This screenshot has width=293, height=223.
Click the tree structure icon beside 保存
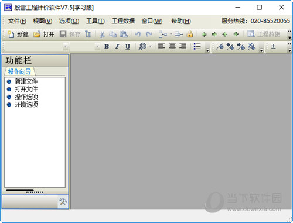[88, 35]
